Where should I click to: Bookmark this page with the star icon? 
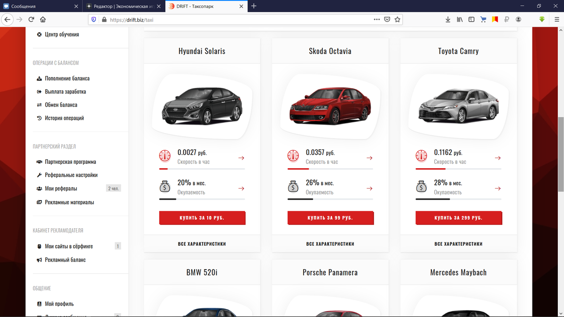[398, 20]
